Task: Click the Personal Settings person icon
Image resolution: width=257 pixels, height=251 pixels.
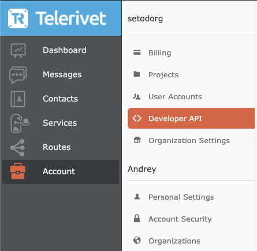Action: [137, 197]
